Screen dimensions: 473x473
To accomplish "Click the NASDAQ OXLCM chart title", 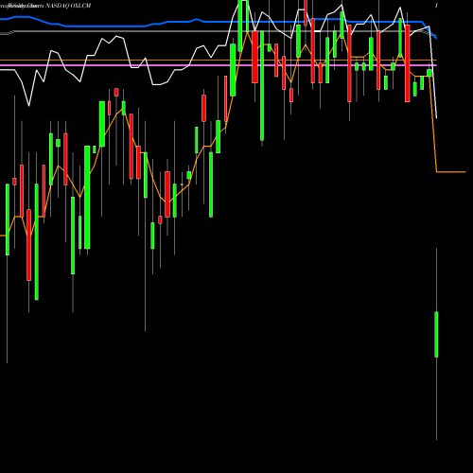I will click(68, 6).
